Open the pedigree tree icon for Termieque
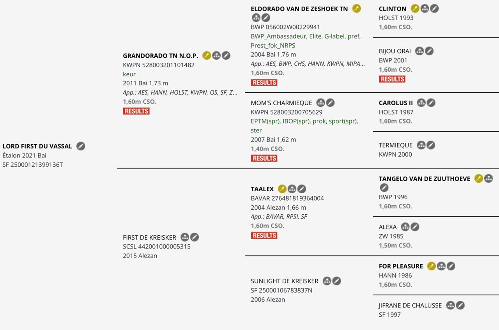This screenshot has height=330, width=499. [x=421, y=145]
